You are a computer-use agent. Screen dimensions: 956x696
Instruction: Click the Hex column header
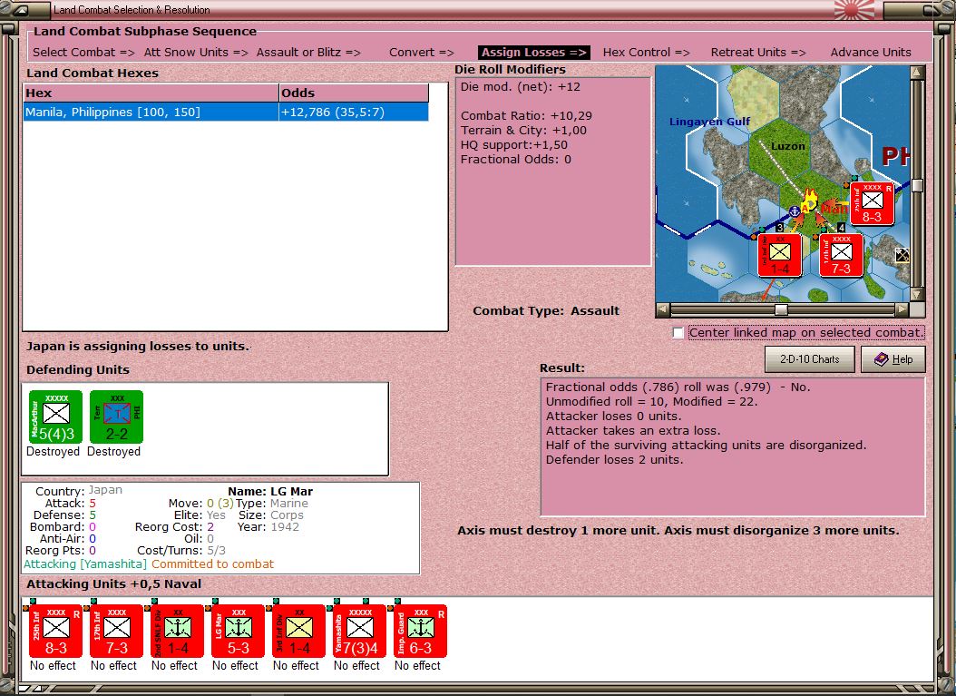(151, 93)
